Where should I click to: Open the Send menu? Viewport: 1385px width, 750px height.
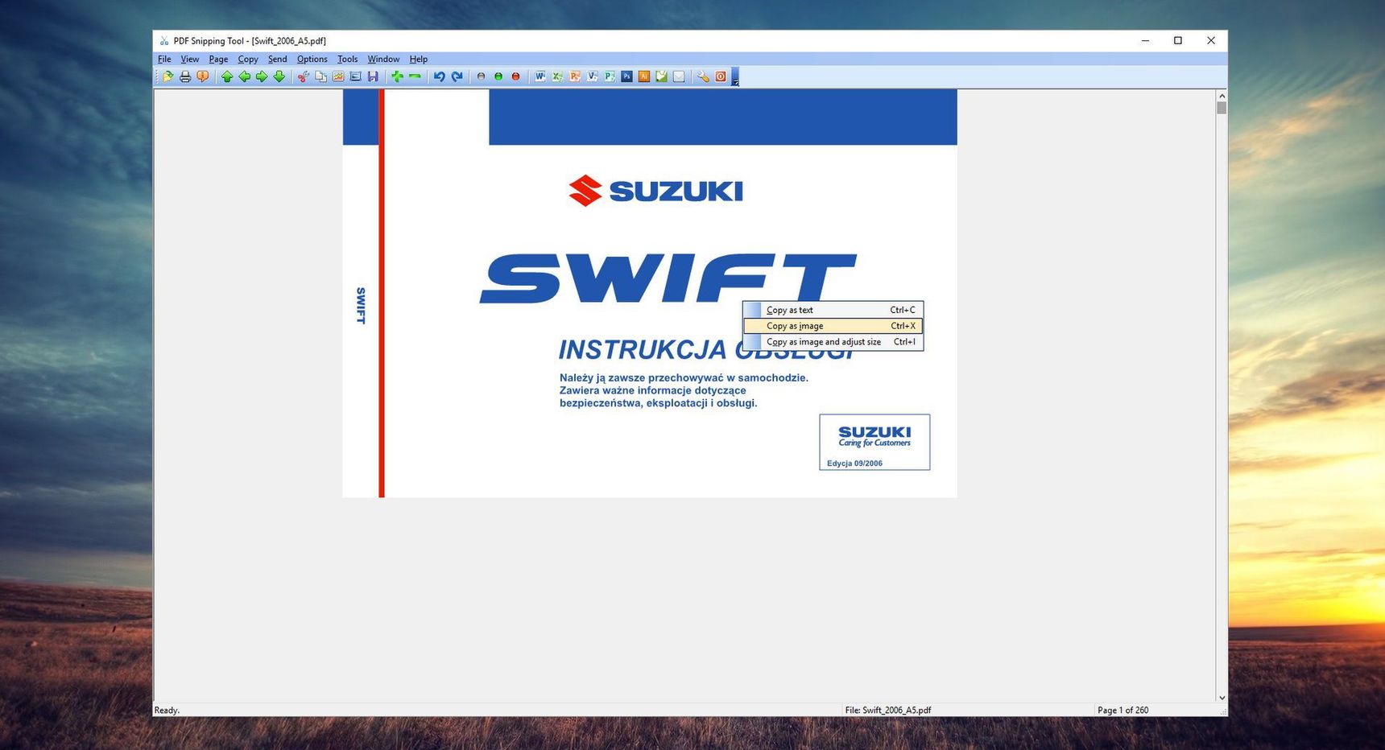[x=278, y=59]
